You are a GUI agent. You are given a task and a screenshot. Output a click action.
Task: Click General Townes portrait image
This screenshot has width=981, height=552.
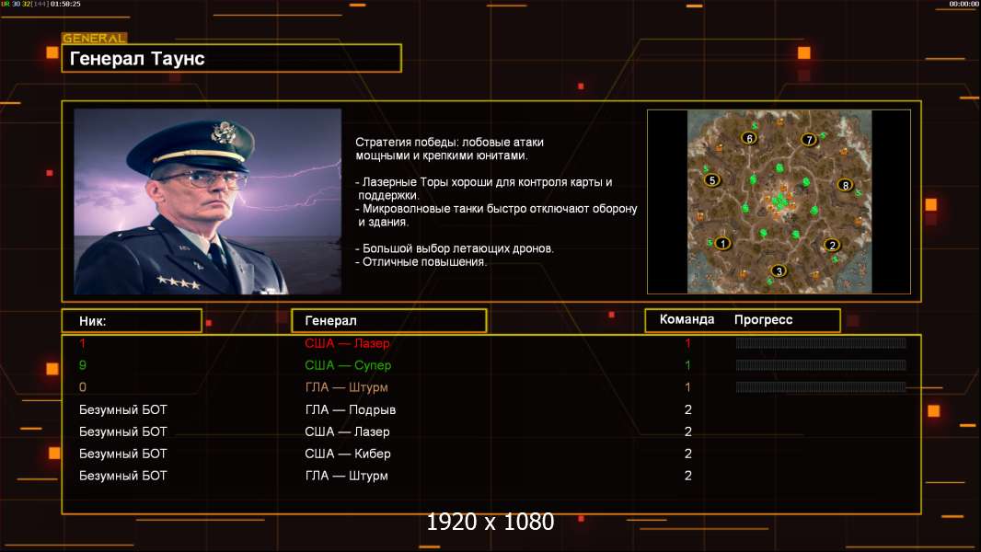click(208, 201)
